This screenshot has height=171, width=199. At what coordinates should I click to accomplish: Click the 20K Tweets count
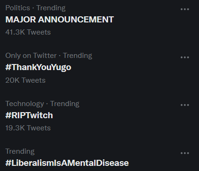[x=25, y=80]
